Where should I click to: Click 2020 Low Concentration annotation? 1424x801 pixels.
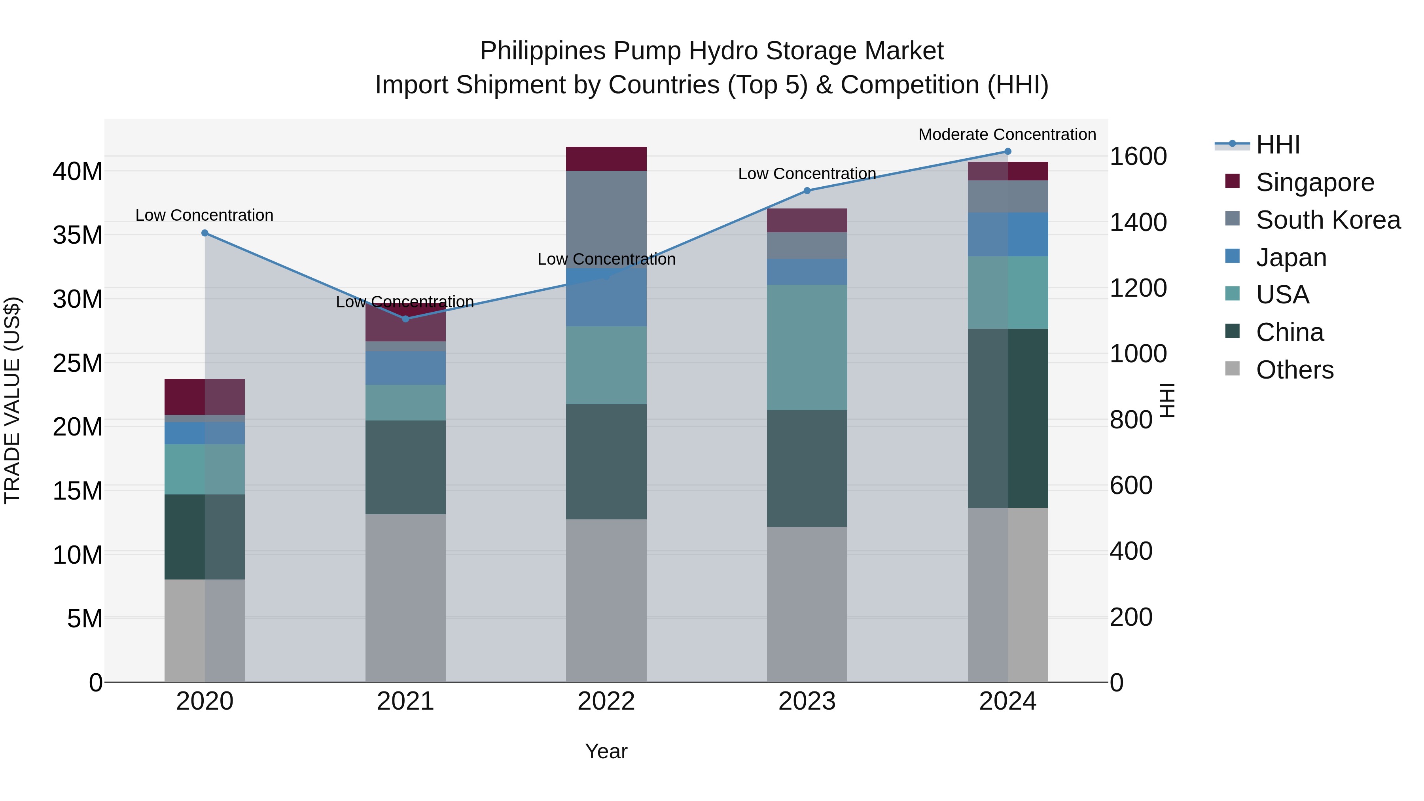pyautogui.click(x=205, y=216)
